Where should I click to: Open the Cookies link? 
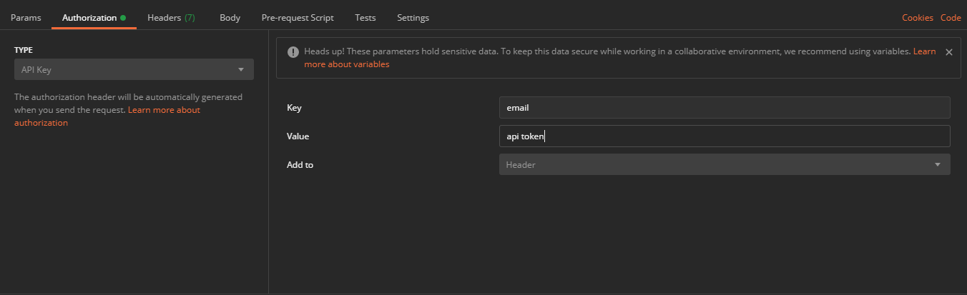[x=918, y=18]
